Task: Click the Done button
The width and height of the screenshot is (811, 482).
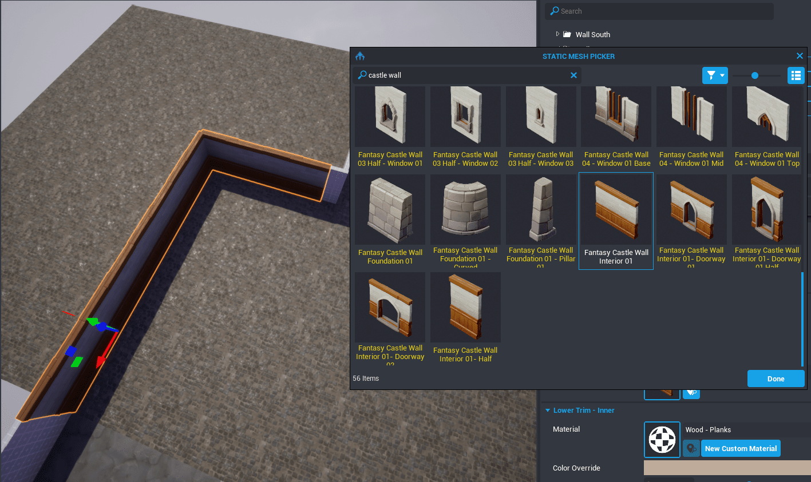Action: click(776, 379)
